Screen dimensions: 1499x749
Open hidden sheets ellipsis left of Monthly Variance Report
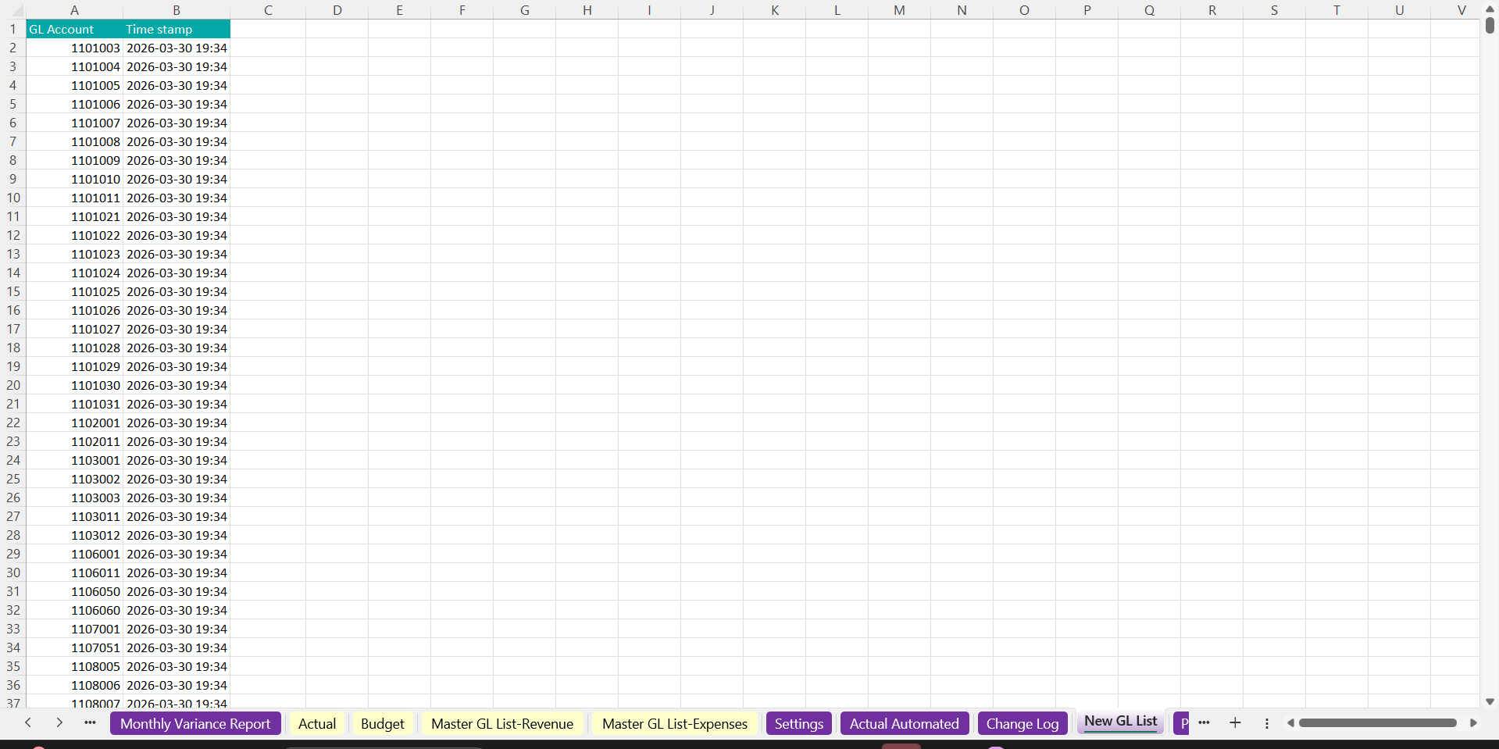pos(90,723)
